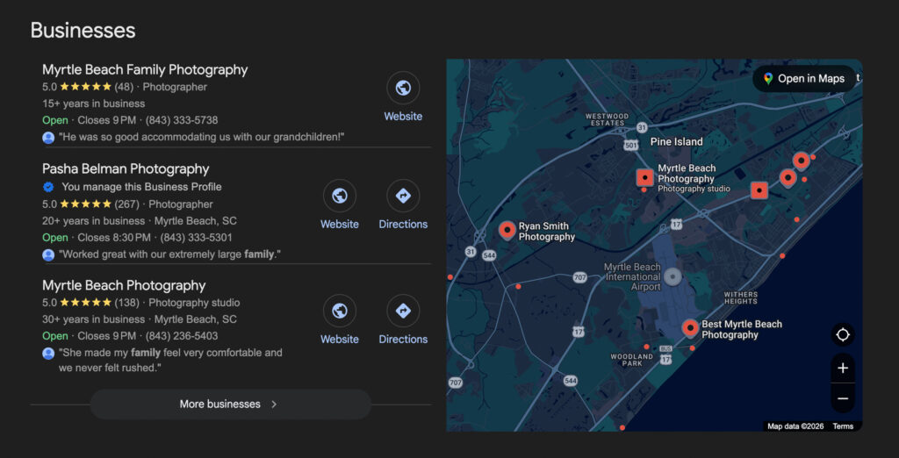The height and width of the screenshot is (458, 899).
Task: Open the Myrtle Beach Photography listing title
Action: pos(124,286)
